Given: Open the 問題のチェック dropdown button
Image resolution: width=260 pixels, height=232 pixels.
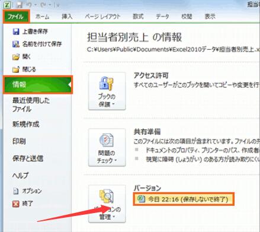Looking at the screenshot, I should (107, 147).
